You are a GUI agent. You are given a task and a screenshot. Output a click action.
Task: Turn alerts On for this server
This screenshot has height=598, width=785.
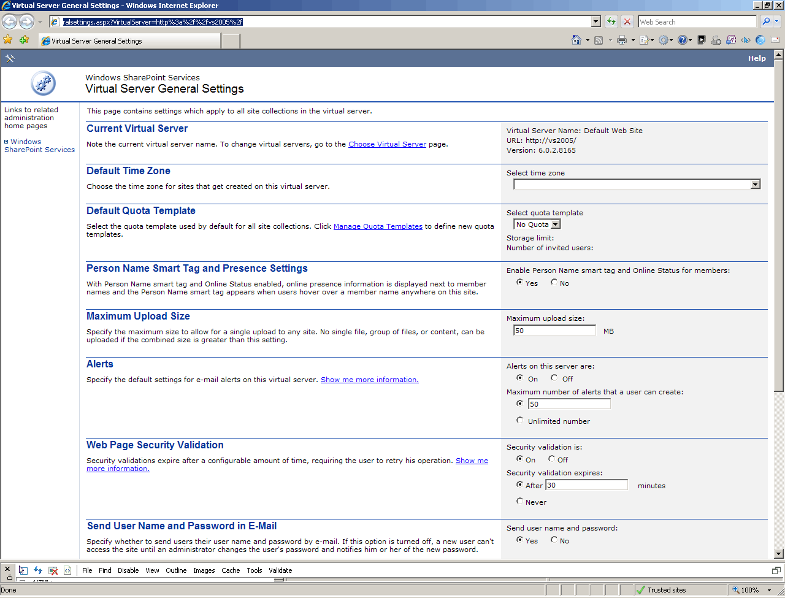pos(519,378)
